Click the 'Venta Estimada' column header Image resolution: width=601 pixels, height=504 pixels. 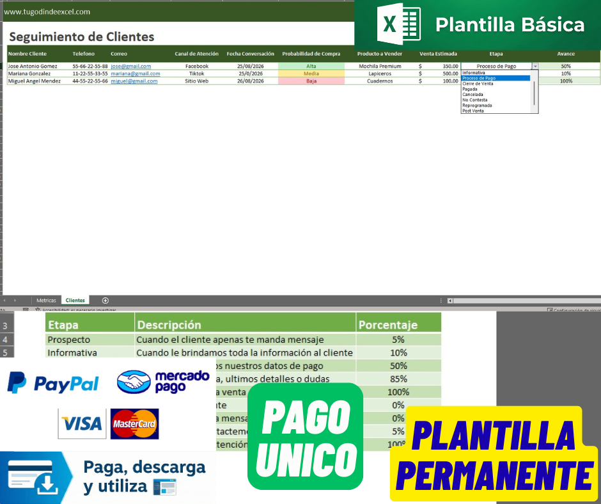438,54
